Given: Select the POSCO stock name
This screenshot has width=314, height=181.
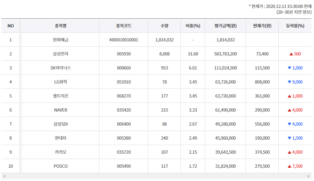Looking at the screenshot, I should pyautogui.click(x=60, y=166).
